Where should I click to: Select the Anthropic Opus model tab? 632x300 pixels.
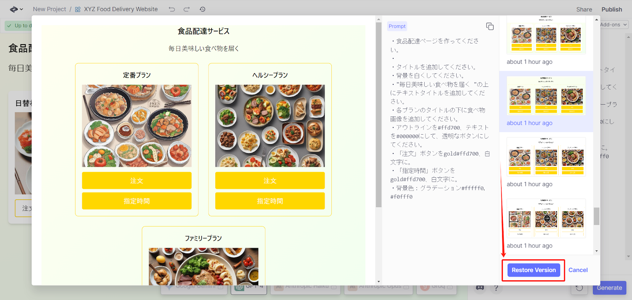click(378, 286)
